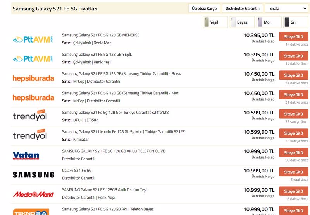Filter by Gri color
This screenshot has width=310, height=215.
tap(296, 22)
